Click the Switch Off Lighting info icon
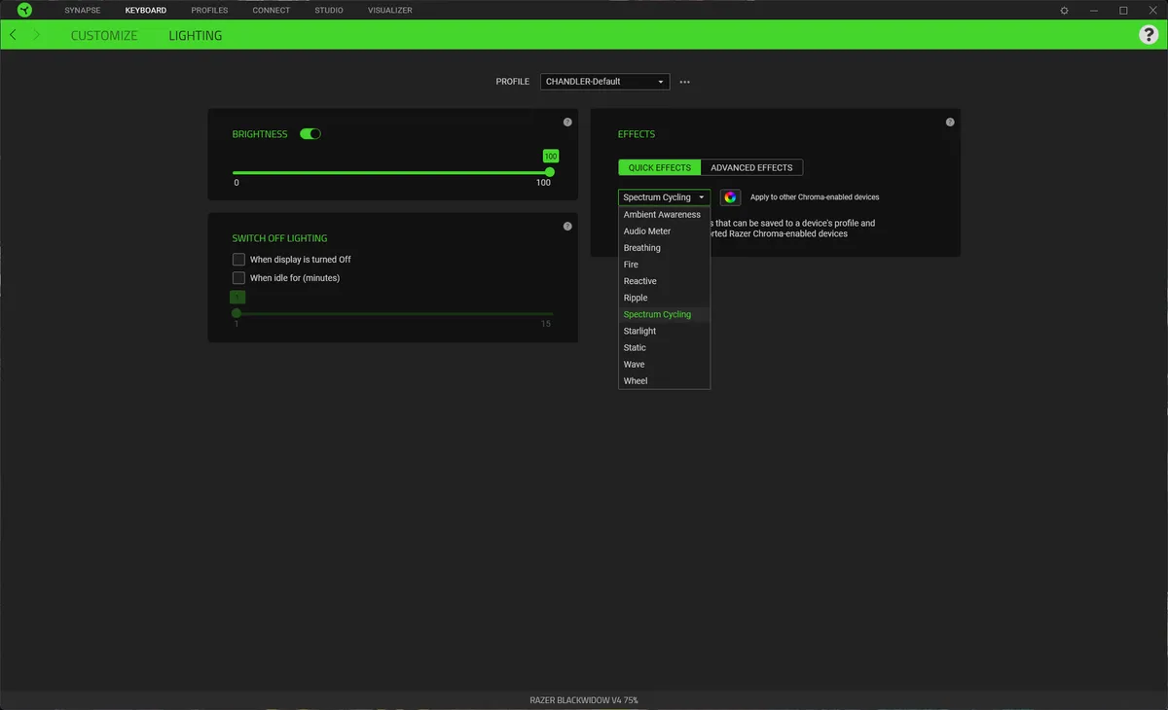The height and width of the screenshot is (710, 1168). tap(567, 226)
